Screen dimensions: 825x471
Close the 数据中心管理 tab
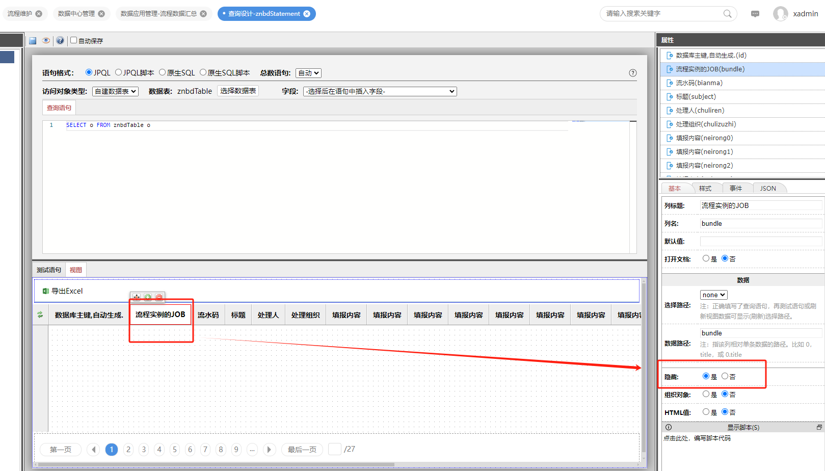point(101,14)
